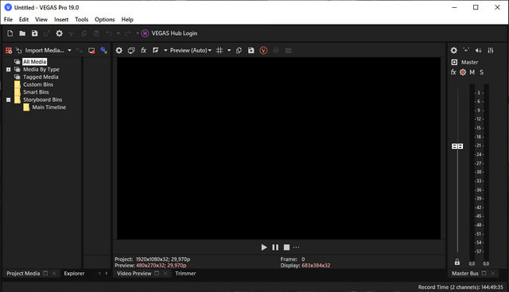Click inside the black video preview area
509x292 pixels.
(x=278, y=149)
